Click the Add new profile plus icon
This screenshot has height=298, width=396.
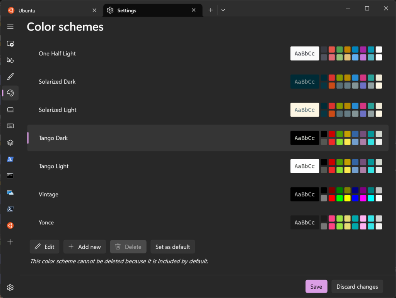(x=10, y=242)
